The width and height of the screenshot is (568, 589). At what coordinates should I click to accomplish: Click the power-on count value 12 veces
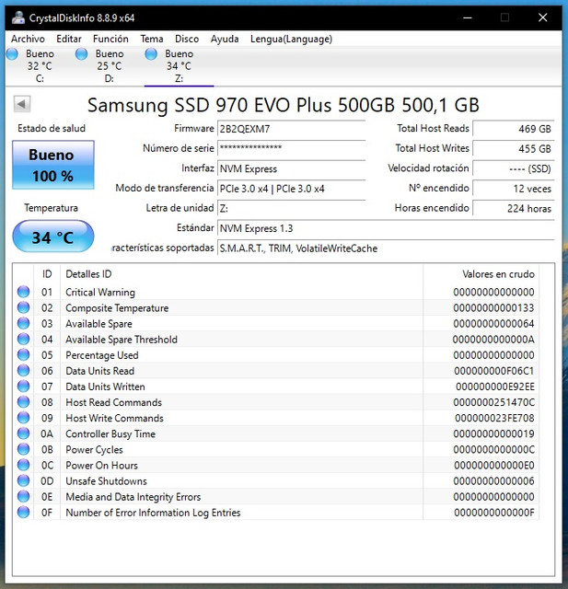pyautogui.click(x=514, y=189)
